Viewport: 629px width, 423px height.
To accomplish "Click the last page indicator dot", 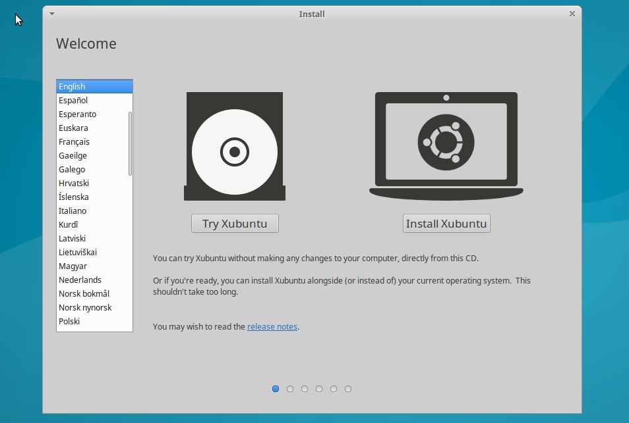I will point(347,389).
